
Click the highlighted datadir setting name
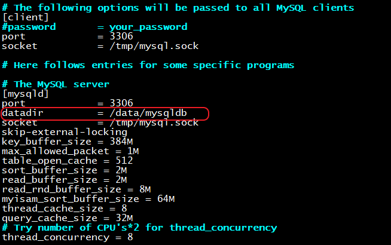(x=23, y=113)
